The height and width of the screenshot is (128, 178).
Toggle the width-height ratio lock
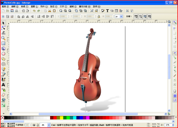(99, 16)
